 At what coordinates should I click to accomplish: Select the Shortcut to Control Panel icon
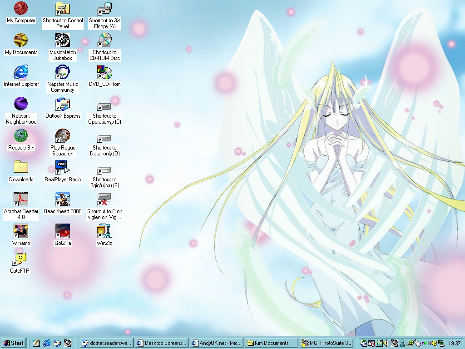tap(63, 9)
